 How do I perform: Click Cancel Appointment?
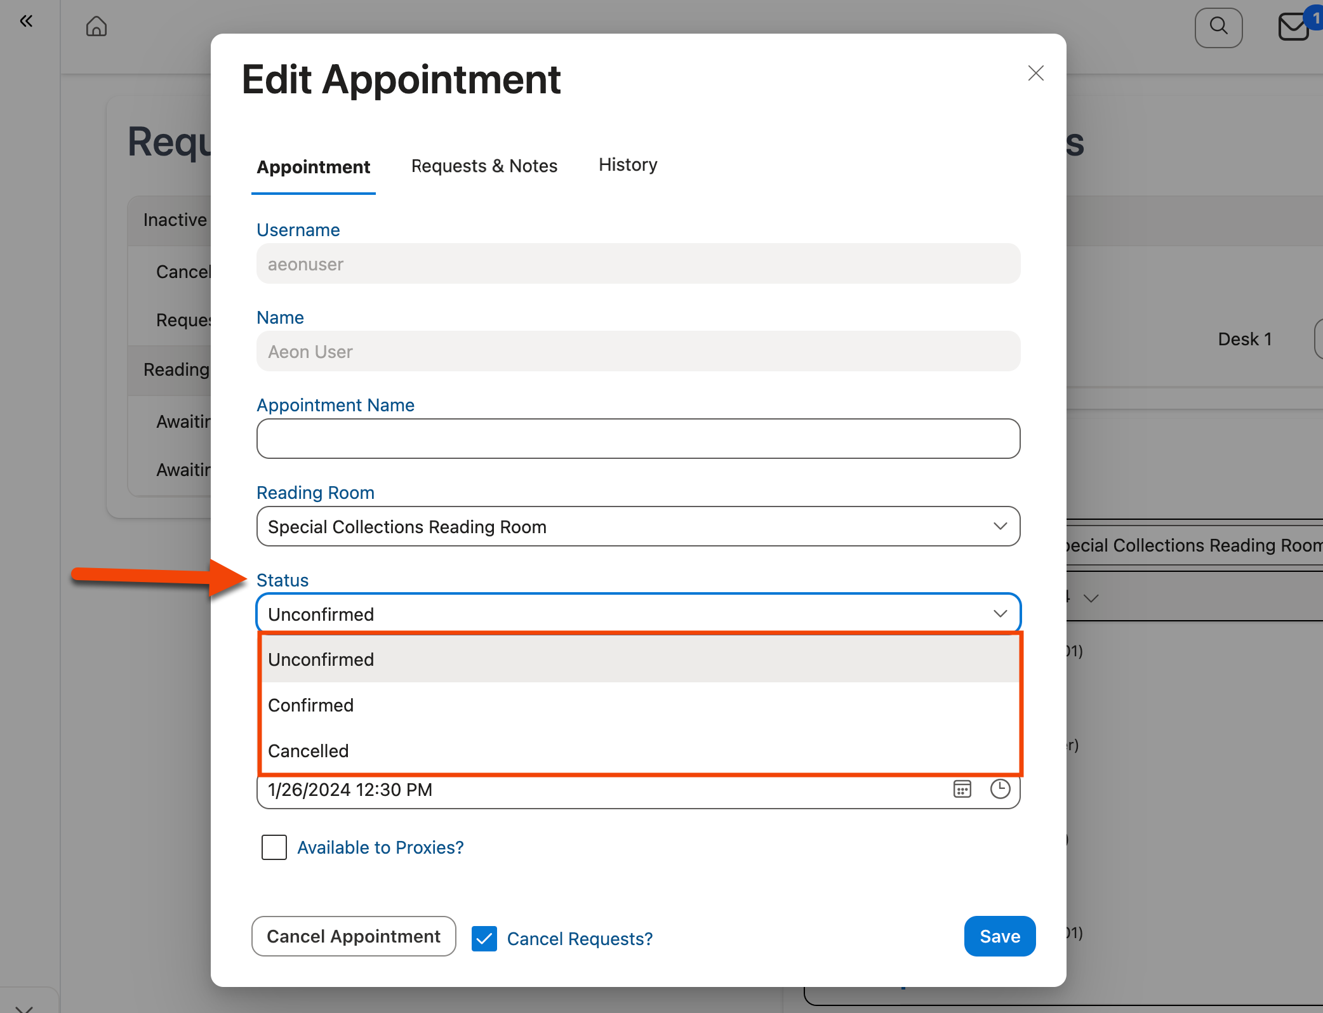pyautogui.click(x=354, y=936)
